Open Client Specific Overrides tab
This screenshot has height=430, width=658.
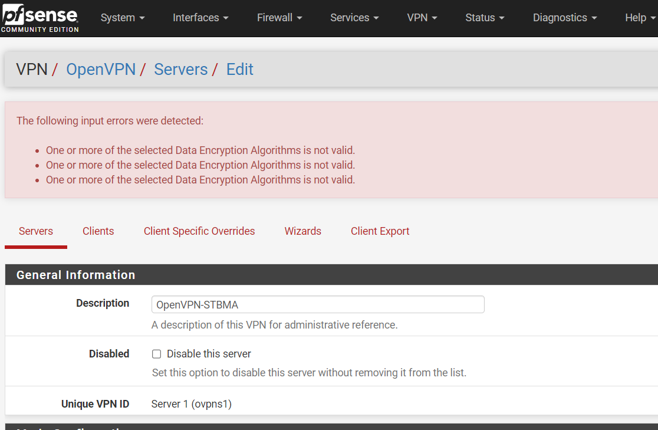(x=199, y=231)
